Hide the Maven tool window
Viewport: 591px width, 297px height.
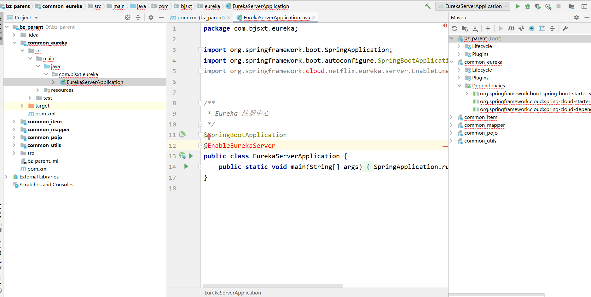587,17
